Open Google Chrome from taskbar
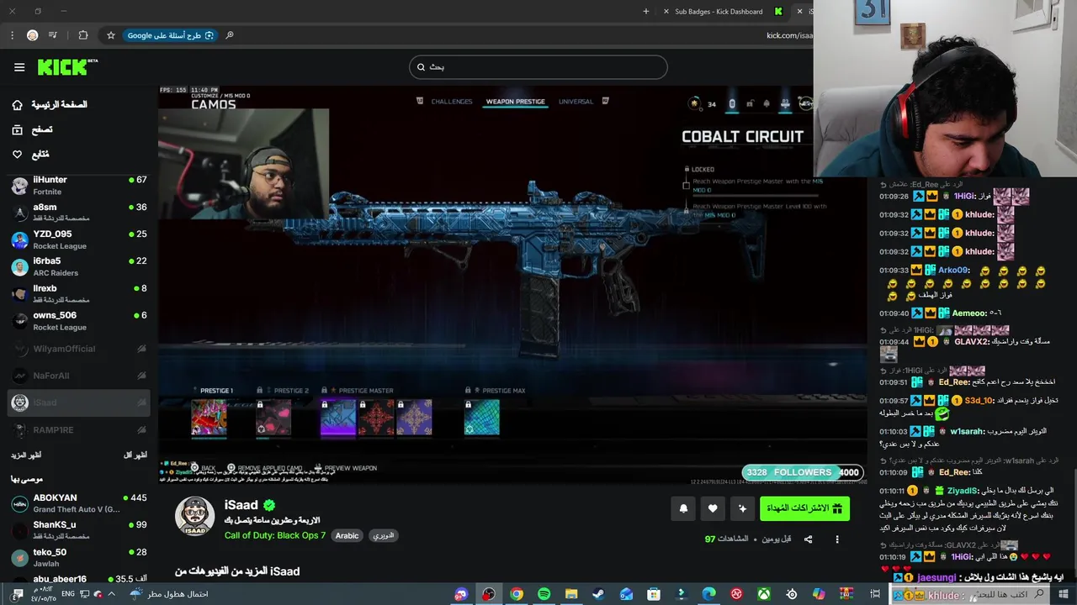This screenshot has width=1077, height=605. point(516,594)
